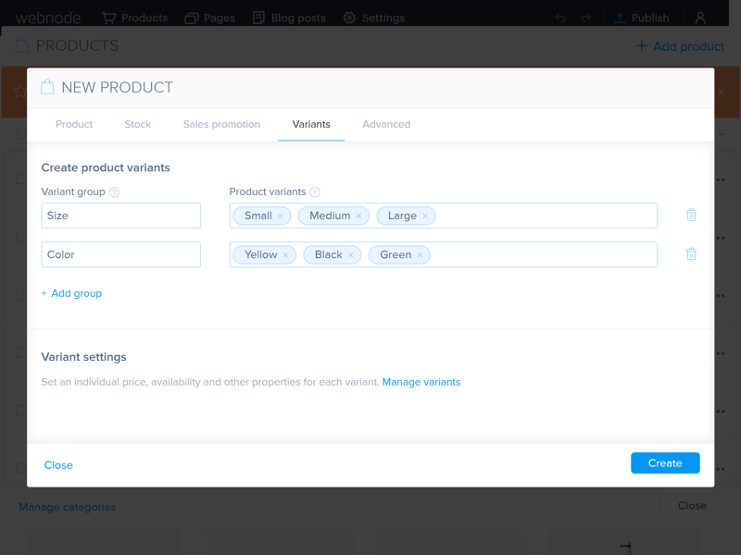Click the Add group link
741x555 pixels.
tap(71, 293)
